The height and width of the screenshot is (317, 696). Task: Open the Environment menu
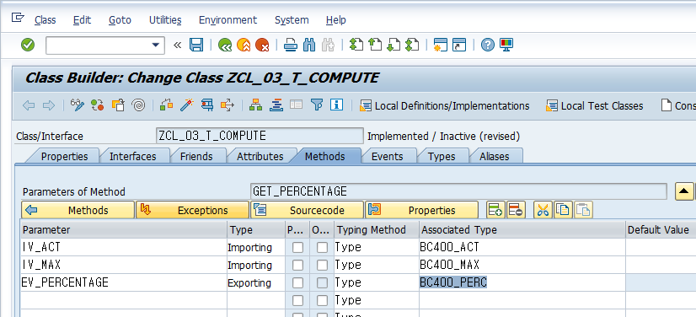[x=228, y=20]
